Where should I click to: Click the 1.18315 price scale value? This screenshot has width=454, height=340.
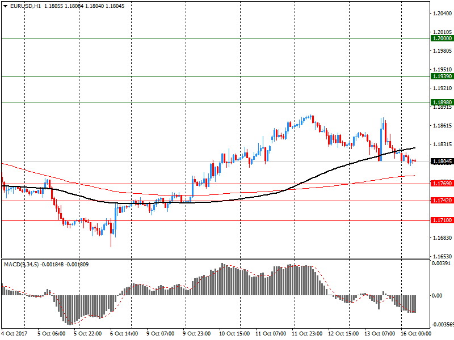(x=442, y=144)
